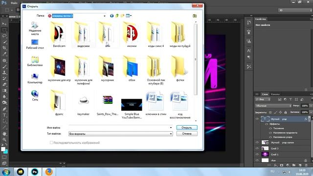Toggle the pattern overlay effect visibility
The height and width of the screenshot is (176, 313).
pos(270,137)
